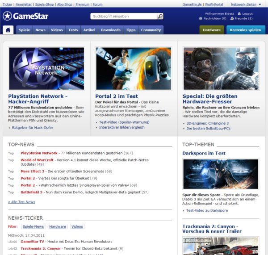Viewport: 268px width, 255px height.
Task: Open Test-Video (Spoiler-Warnung) link
Action: pyautogui.click(x=124, y=122)
